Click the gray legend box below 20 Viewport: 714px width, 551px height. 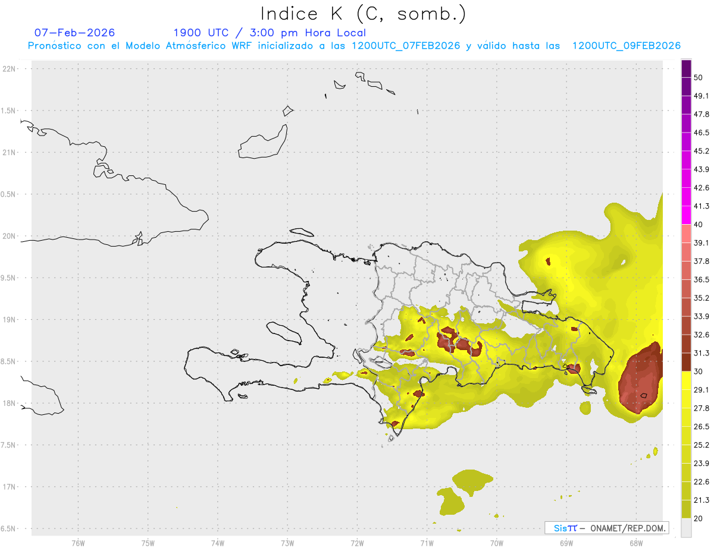(687, 528)
